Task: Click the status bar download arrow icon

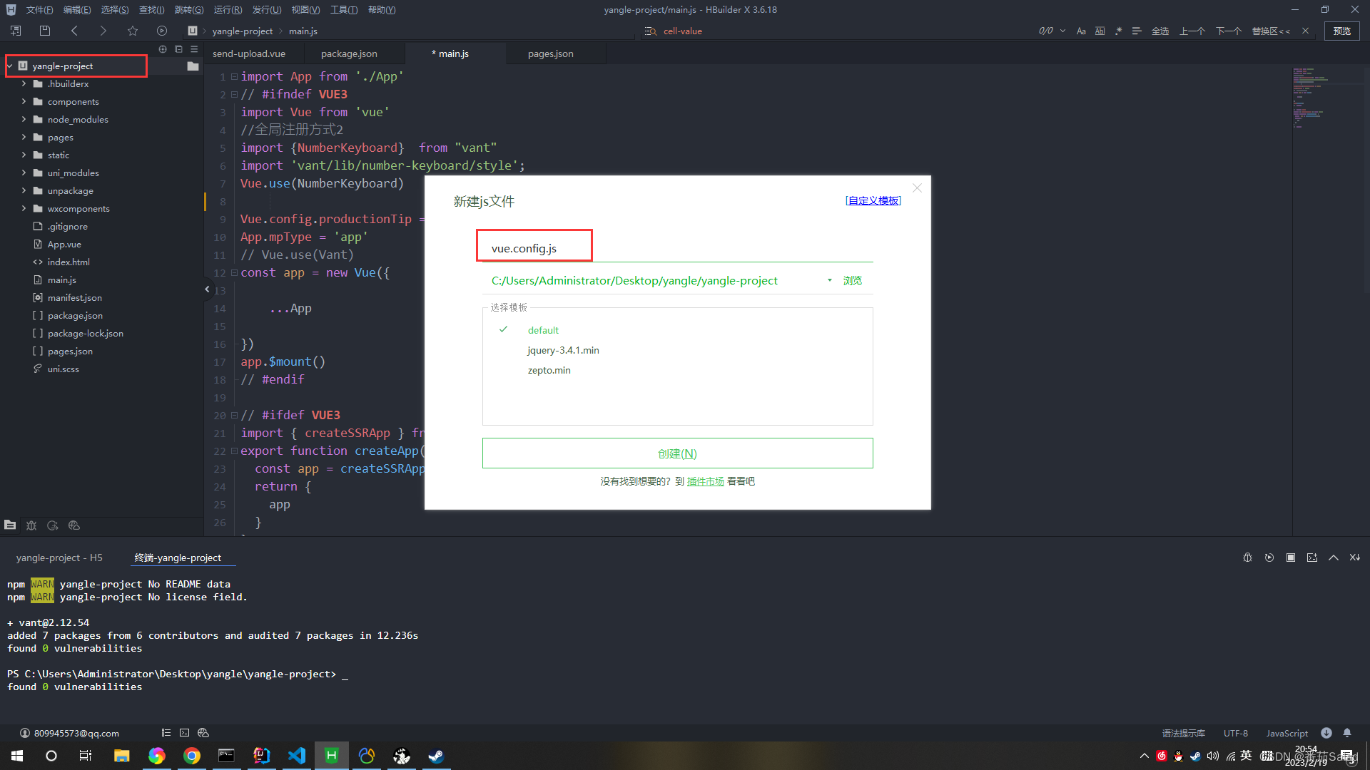Action: pyautogui.click(x=1326, y=733)
